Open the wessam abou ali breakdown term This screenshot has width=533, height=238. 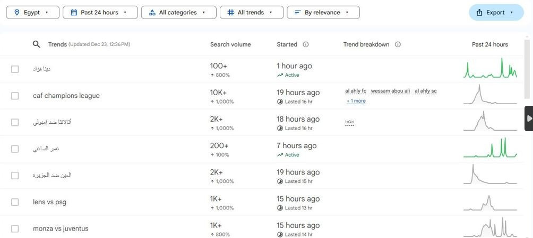tap(390, 91)
